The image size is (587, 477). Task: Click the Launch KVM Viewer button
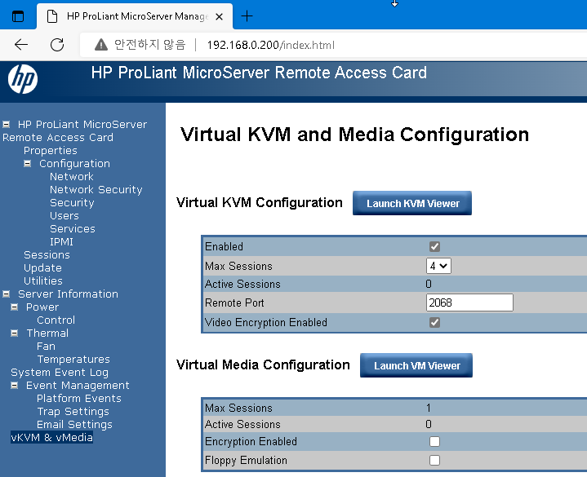click(412, 203)
